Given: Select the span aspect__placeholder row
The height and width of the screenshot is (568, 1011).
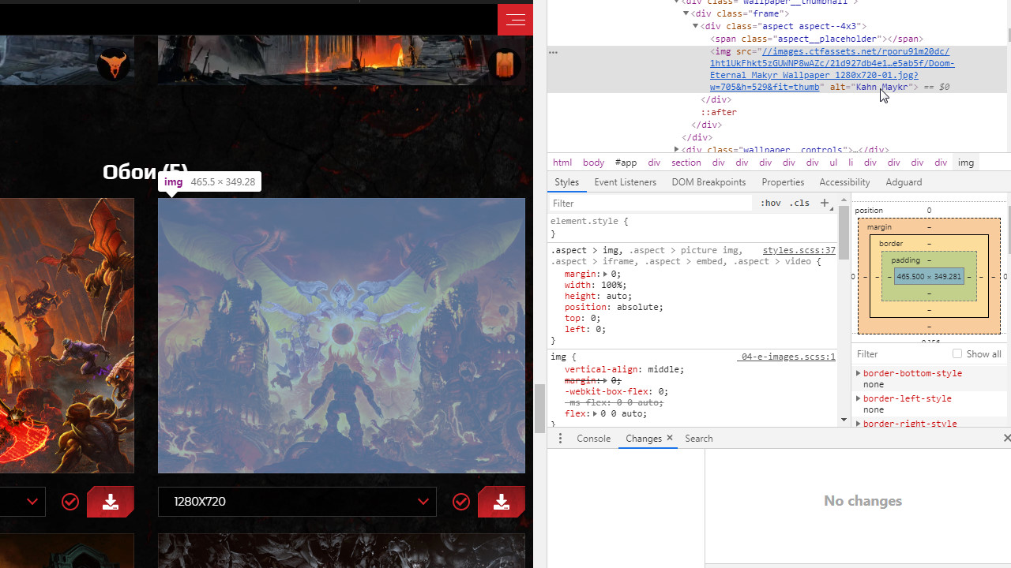Looking at the screenshot, I should click(x=817, y=39).
